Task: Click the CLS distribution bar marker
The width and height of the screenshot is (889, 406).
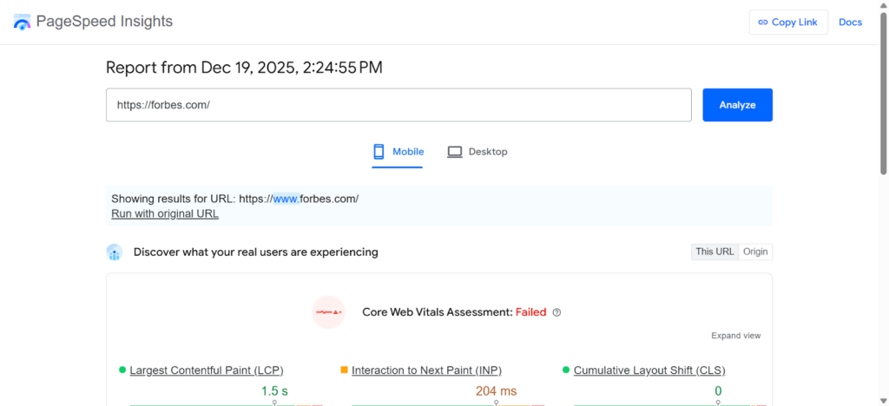Action: (x=718, y=403)
